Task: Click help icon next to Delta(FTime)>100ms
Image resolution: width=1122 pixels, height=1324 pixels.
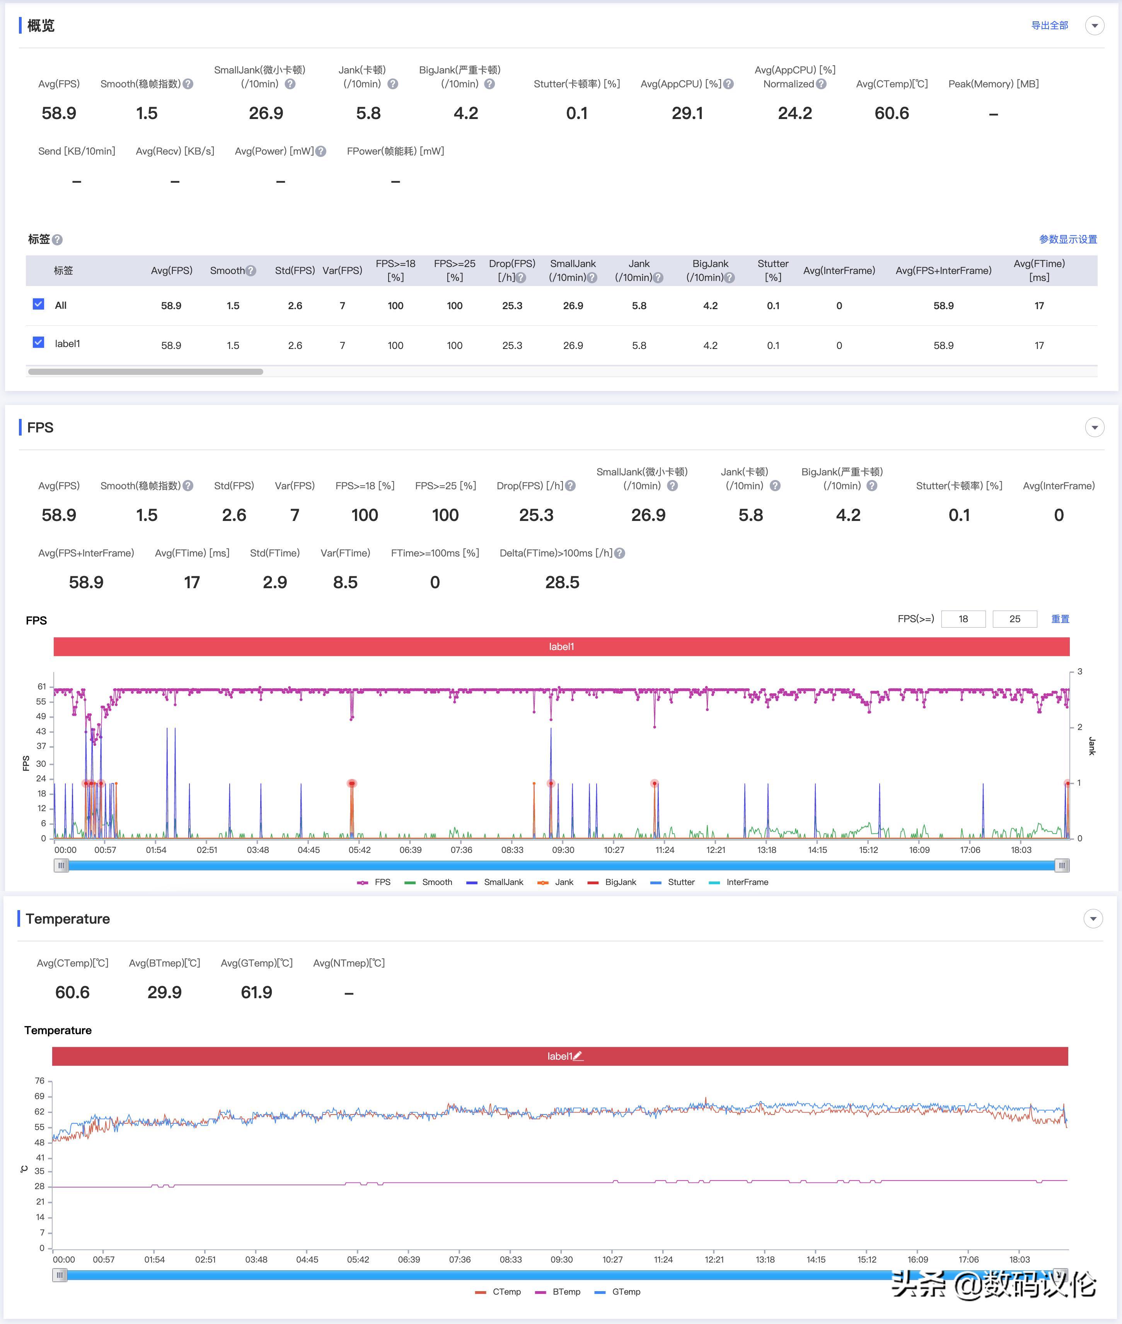Action: tap(619, 553)
